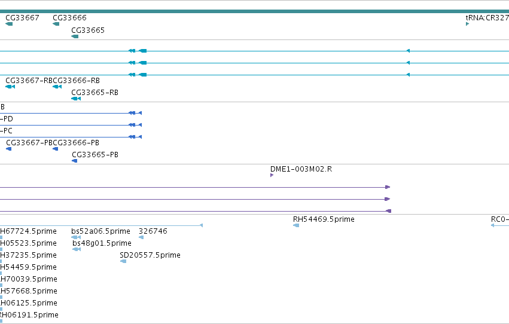Click the teal chromosome bar at top

click(x=255, y=11)
